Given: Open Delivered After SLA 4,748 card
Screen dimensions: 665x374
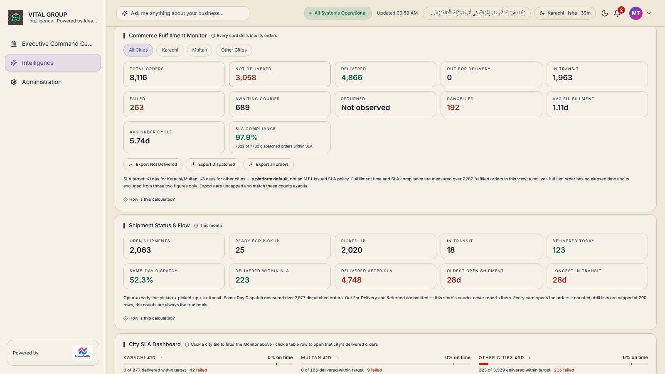Looking at the screenshot, I should (x=386, y=276).
